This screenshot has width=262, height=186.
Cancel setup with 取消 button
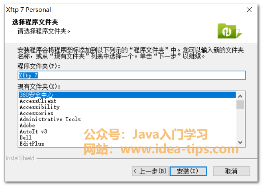pyautogui.click(x=231, y=171)
